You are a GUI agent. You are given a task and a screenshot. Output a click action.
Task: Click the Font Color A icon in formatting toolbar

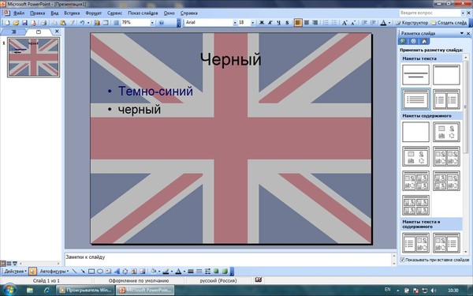point(383,23)
